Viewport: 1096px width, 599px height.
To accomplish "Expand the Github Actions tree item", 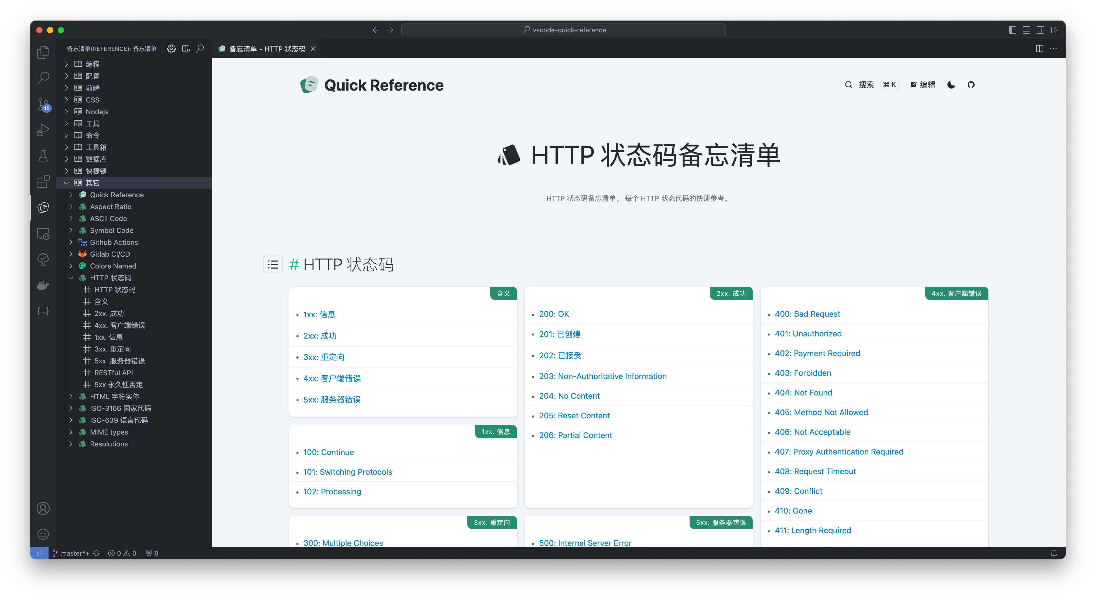I will [x=71, y=243].
